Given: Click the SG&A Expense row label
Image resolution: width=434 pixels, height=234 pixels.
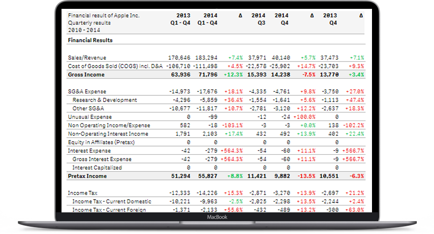Looking at the screenshot, I should 87,91.
